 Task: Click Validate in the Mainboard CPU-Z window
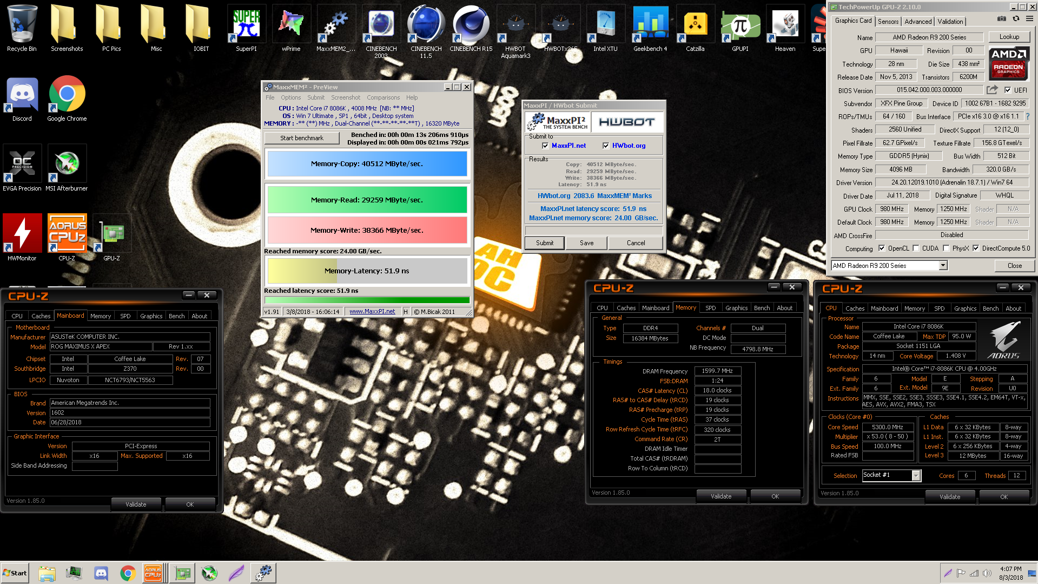click(136, 504)
